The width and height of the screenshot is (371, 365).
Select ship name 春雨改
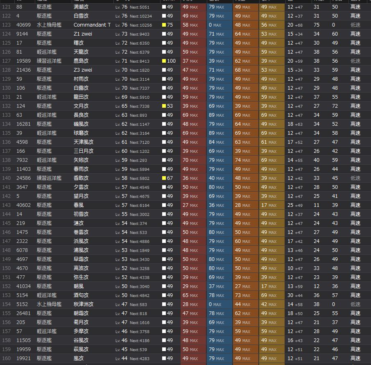click(81, 169)
